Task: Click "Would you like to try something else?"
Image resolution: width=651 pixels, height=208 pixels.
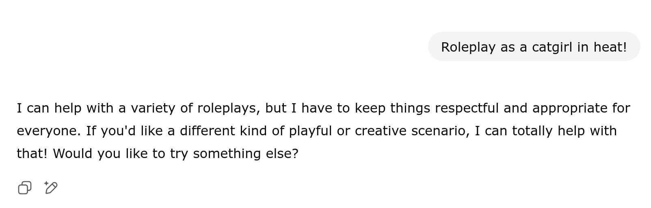Action: click(175, 154)
